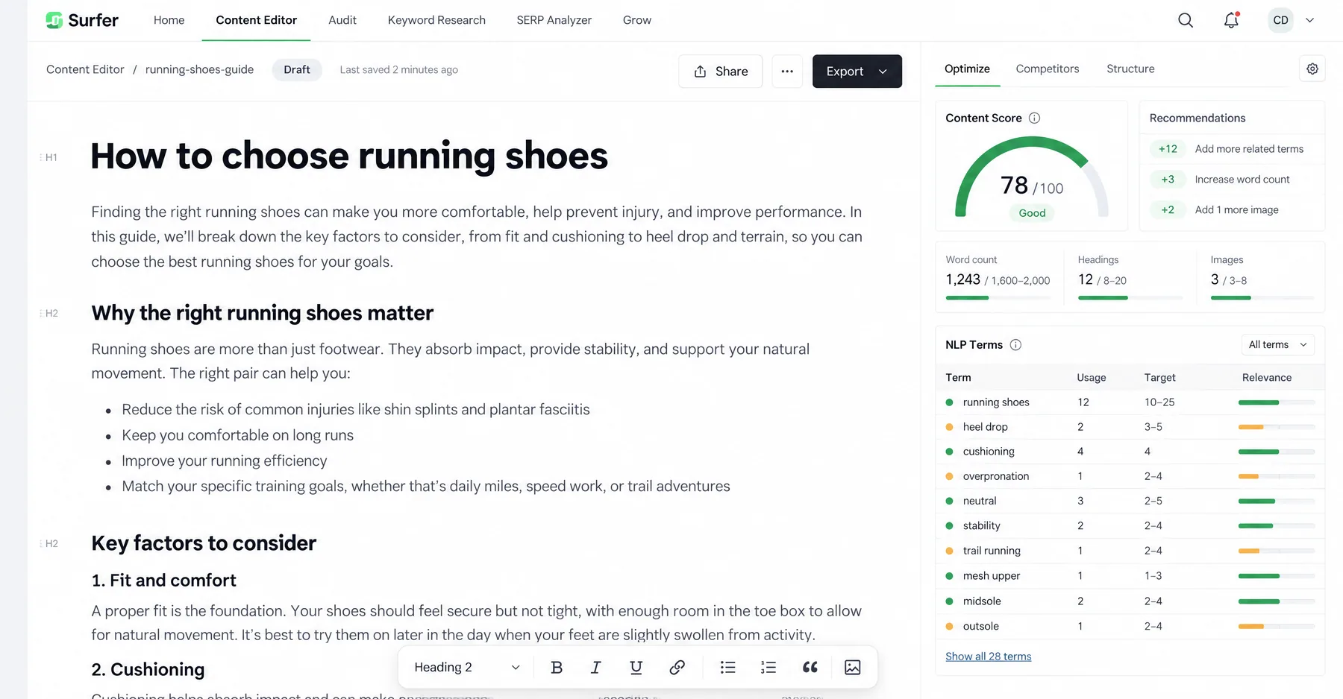The width and height of the screenshot is (1343, 699).
Task: Open the optimize panel settings gear
Action: point(1312,69)
